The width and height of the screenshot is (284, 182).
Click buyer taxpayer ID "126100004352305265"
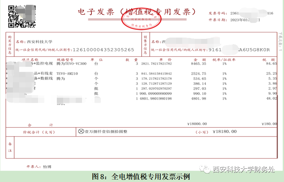tap(103, 50)
